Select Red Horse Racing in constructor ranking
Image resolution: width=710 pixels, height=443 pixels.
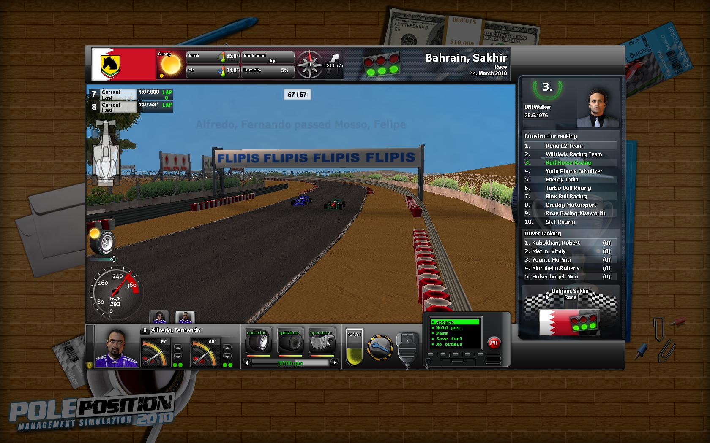pyautogui.click(x=568, y=163)
